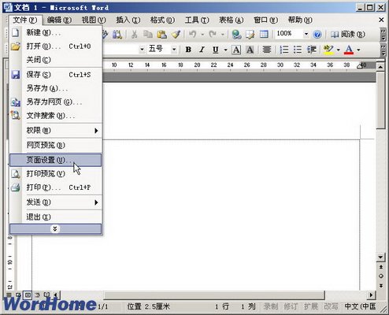Toggle Italic formatting
389x315 pixels.
tap(202, 50)
